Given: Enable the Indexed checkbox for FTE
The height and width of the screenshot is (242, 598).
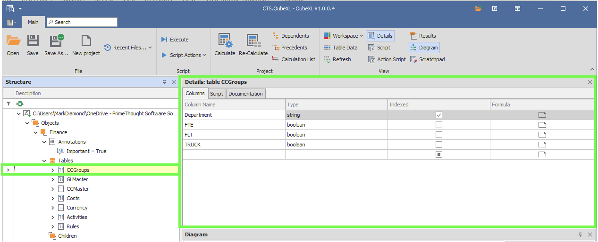Looking at the screenshot, I should click(x=439, y=125).
